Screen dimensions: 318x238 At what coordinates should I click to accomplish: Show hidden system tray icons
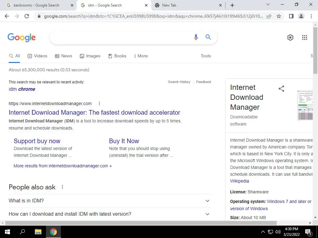(263, 232)
